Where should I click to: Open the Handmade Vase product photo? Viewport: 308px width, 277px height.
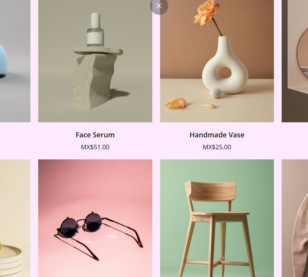point(217,61)
